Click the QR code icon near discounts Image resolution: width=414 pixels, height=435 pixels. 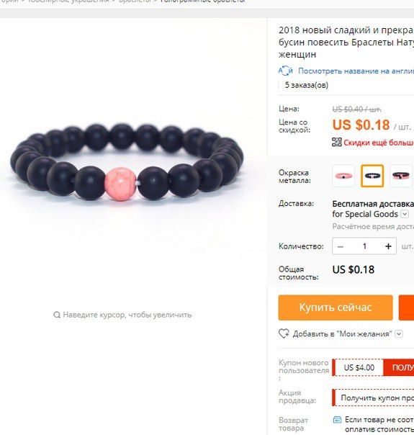(337, 143)
